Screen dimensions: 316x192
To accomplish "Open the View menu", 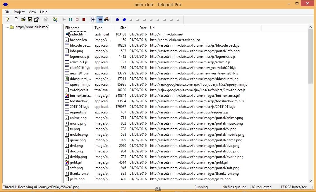I will 32,12.
